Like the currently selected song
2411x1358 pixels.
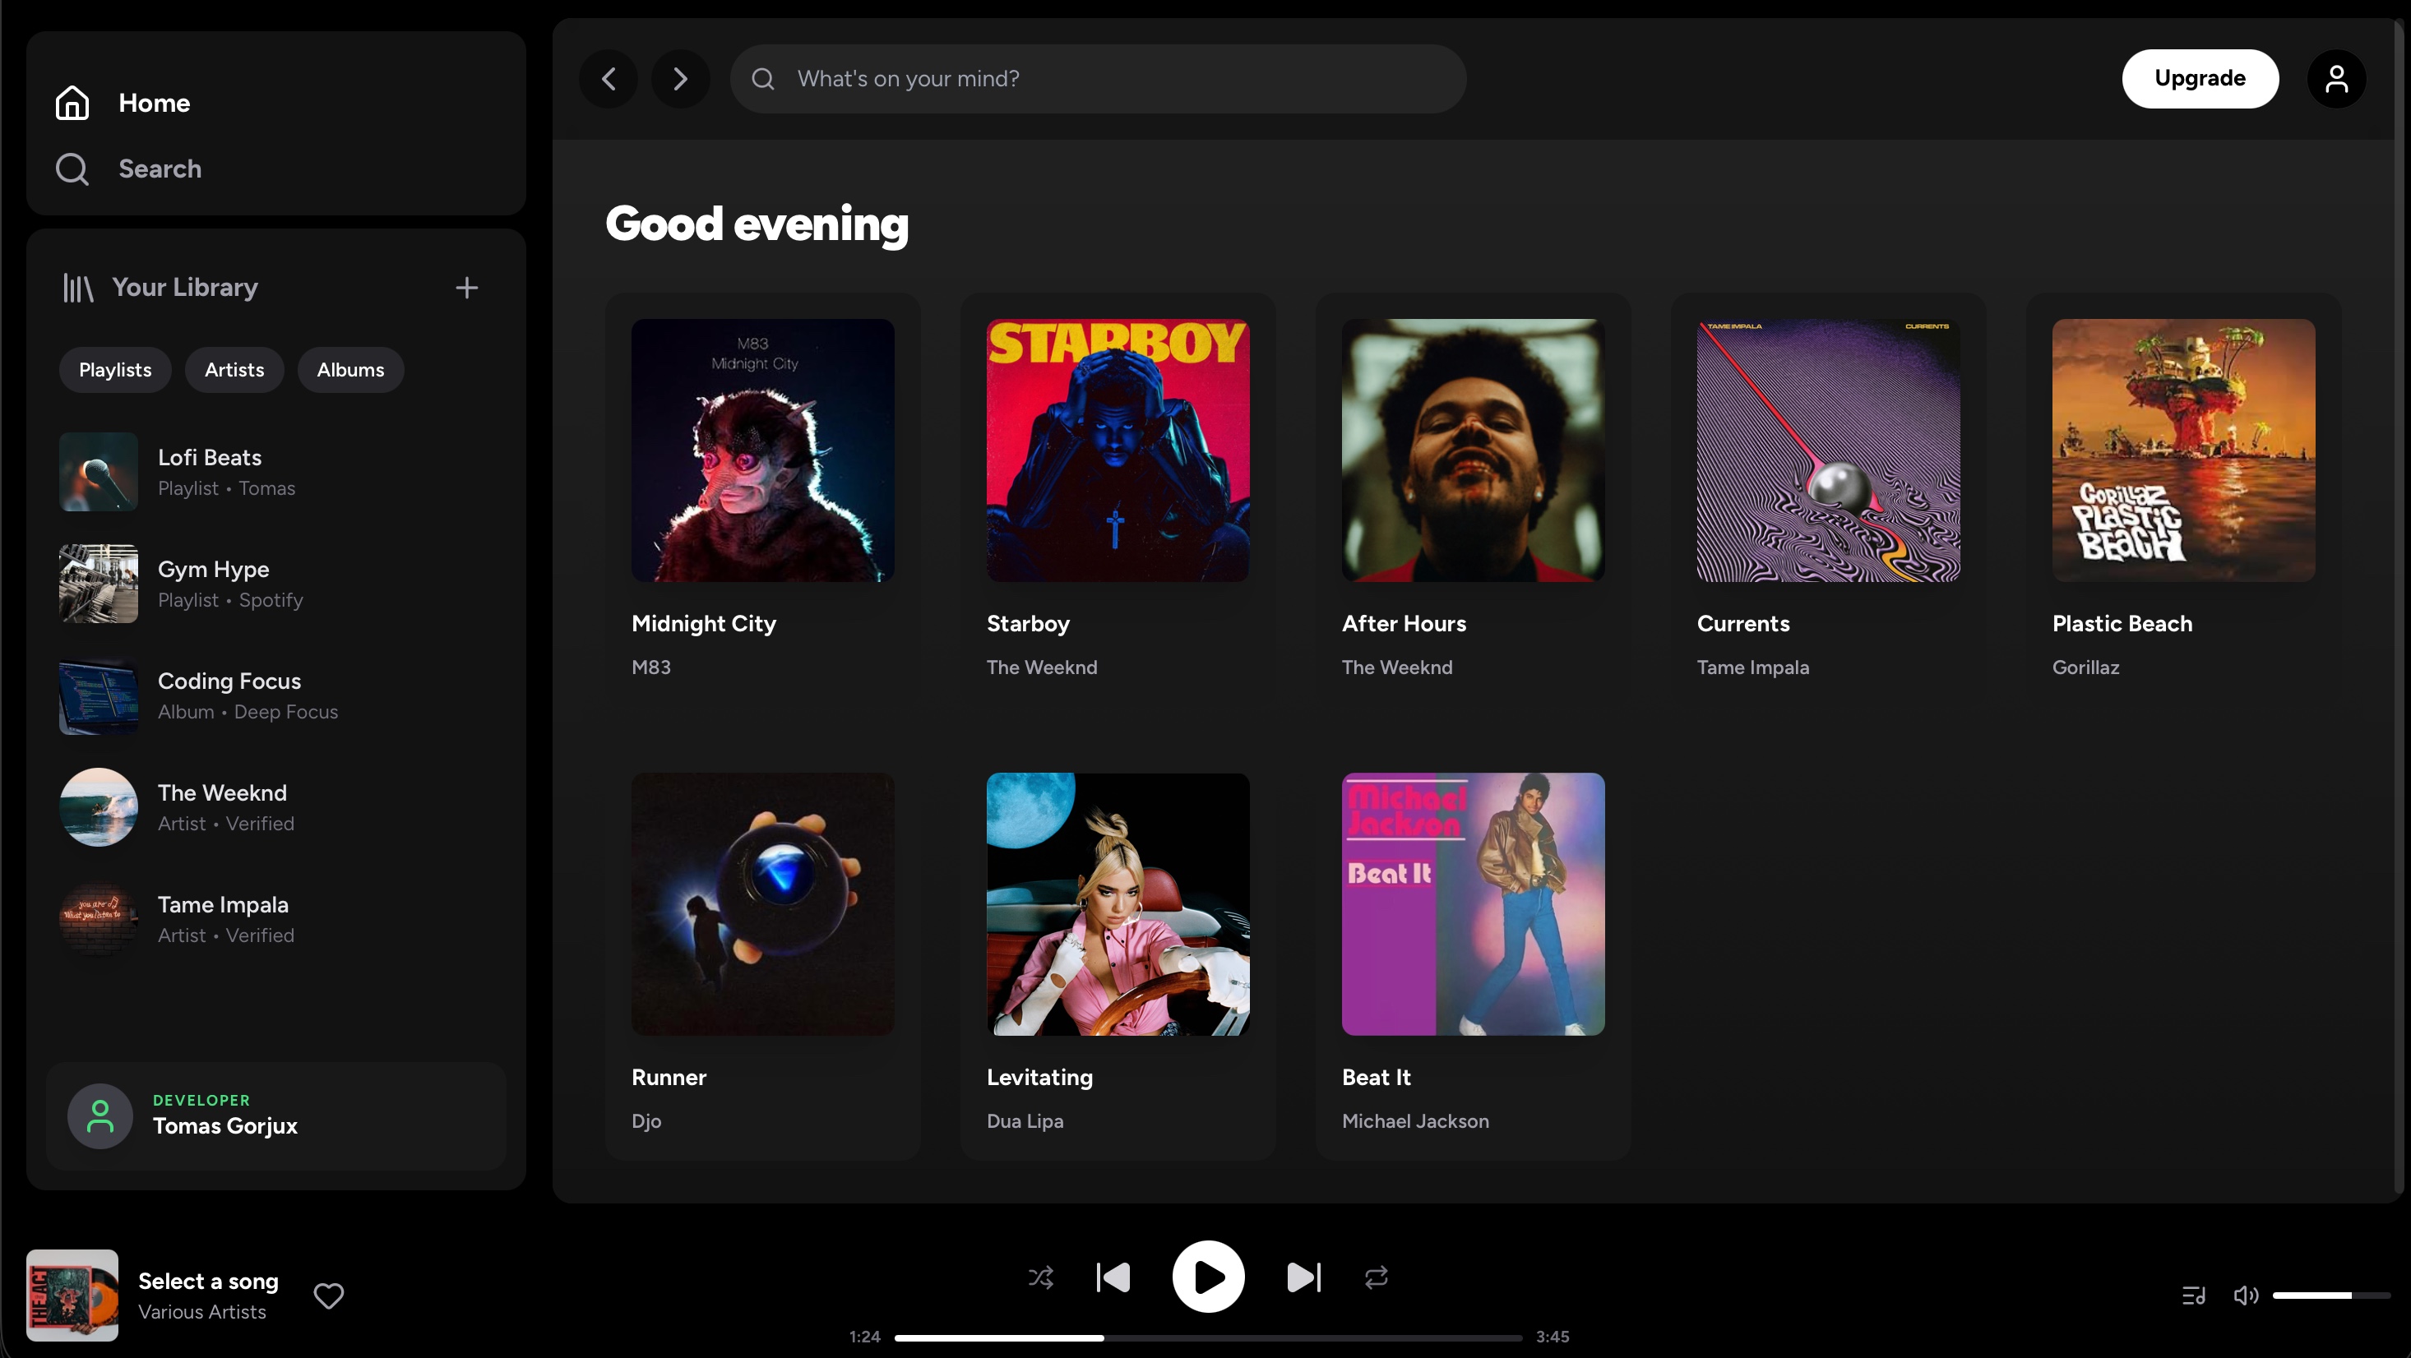pyautogui.click(x=329, y=1296)
